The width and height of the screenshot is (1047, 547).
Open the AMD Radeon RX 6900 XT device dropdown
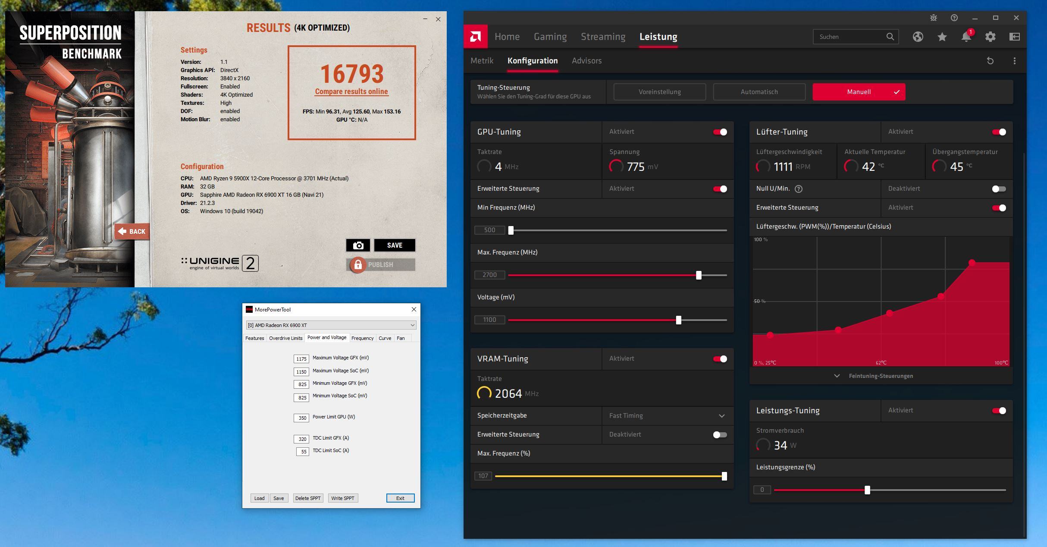click(331, 325)
